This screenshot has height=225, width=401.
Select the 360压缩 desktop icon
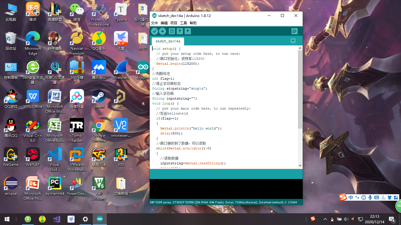(x=77, y=70)
